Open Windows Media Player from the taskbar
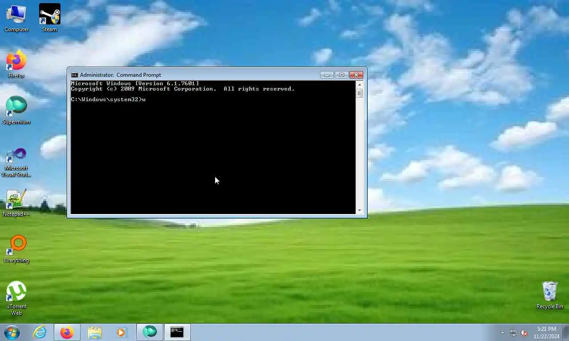This screenshot has height=341, width=569. click(121, 332)
